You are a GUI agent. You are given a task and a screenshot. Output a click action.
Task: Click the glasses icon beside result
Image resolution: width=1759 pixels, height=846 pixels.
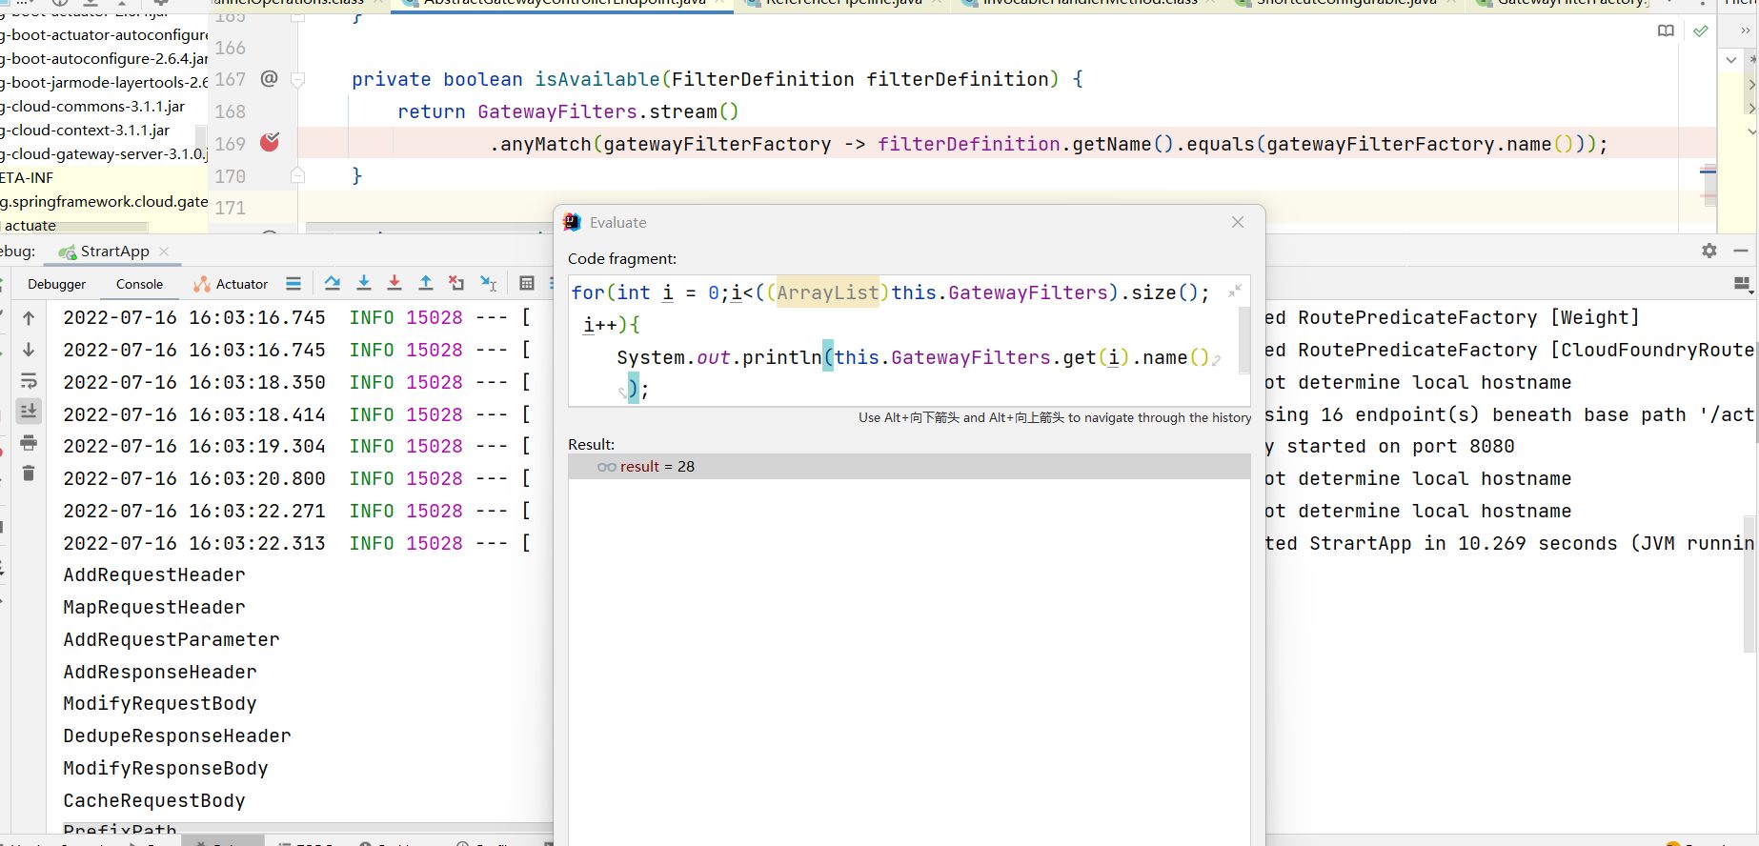point(607,467)
